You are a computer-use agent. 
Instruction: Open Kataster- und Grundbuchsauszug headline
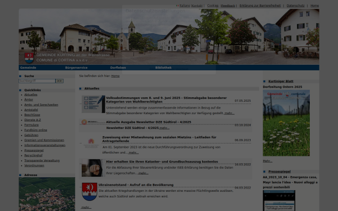pyautogui.click(x=162, y=161)
